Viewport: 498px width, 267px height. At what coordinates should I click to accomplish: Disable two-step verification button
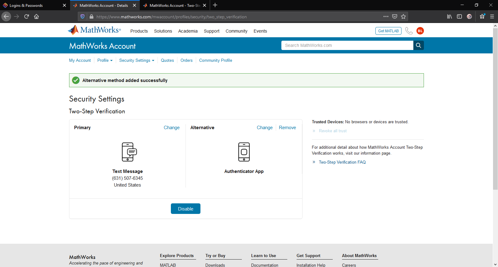tap(186, 209)
